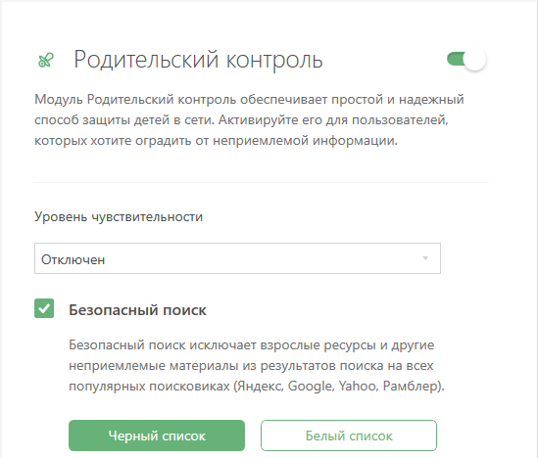This screenshot has height=458, width=538.
Task: Open the Уровень чувствительности dropdown
Action: tap(237, 258)
